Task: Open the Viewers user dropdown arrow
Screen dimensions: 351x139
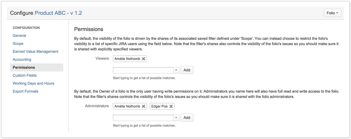Action: (176, 70)
